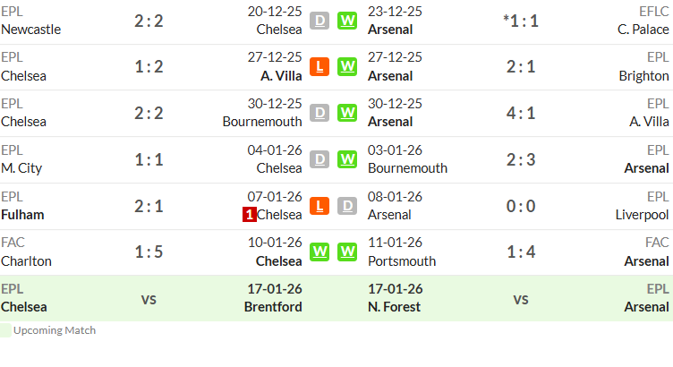Click the orange L badge beside A. Villa
This screenshot has width=673, height=367.
pos(319,66)
